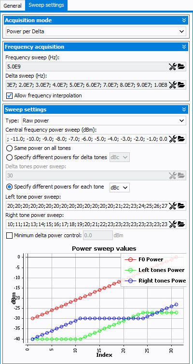Select the Sweep settings tab

coord(46,5)
